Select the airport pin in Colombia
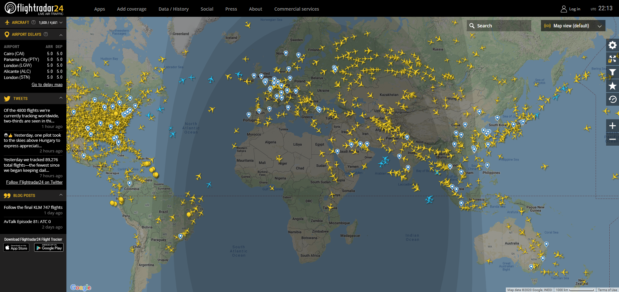Image resolution: width=619 pixels, height=292 pixels. 129,183
